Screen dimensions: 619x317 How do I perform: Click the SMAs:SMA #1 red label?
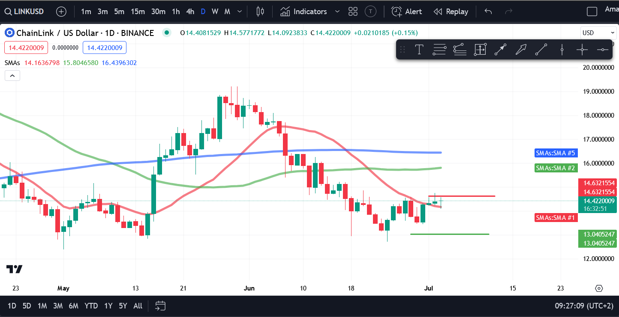[x=556, y=217]
